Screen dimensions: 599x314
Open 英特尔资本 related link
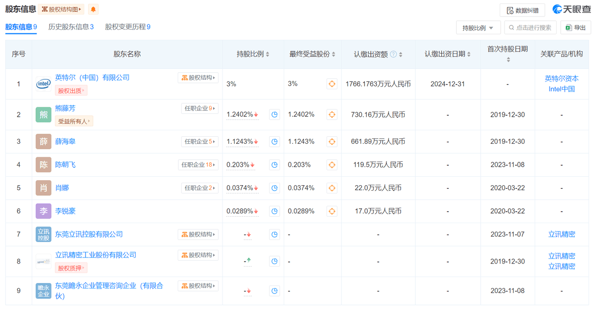(562, 78)
